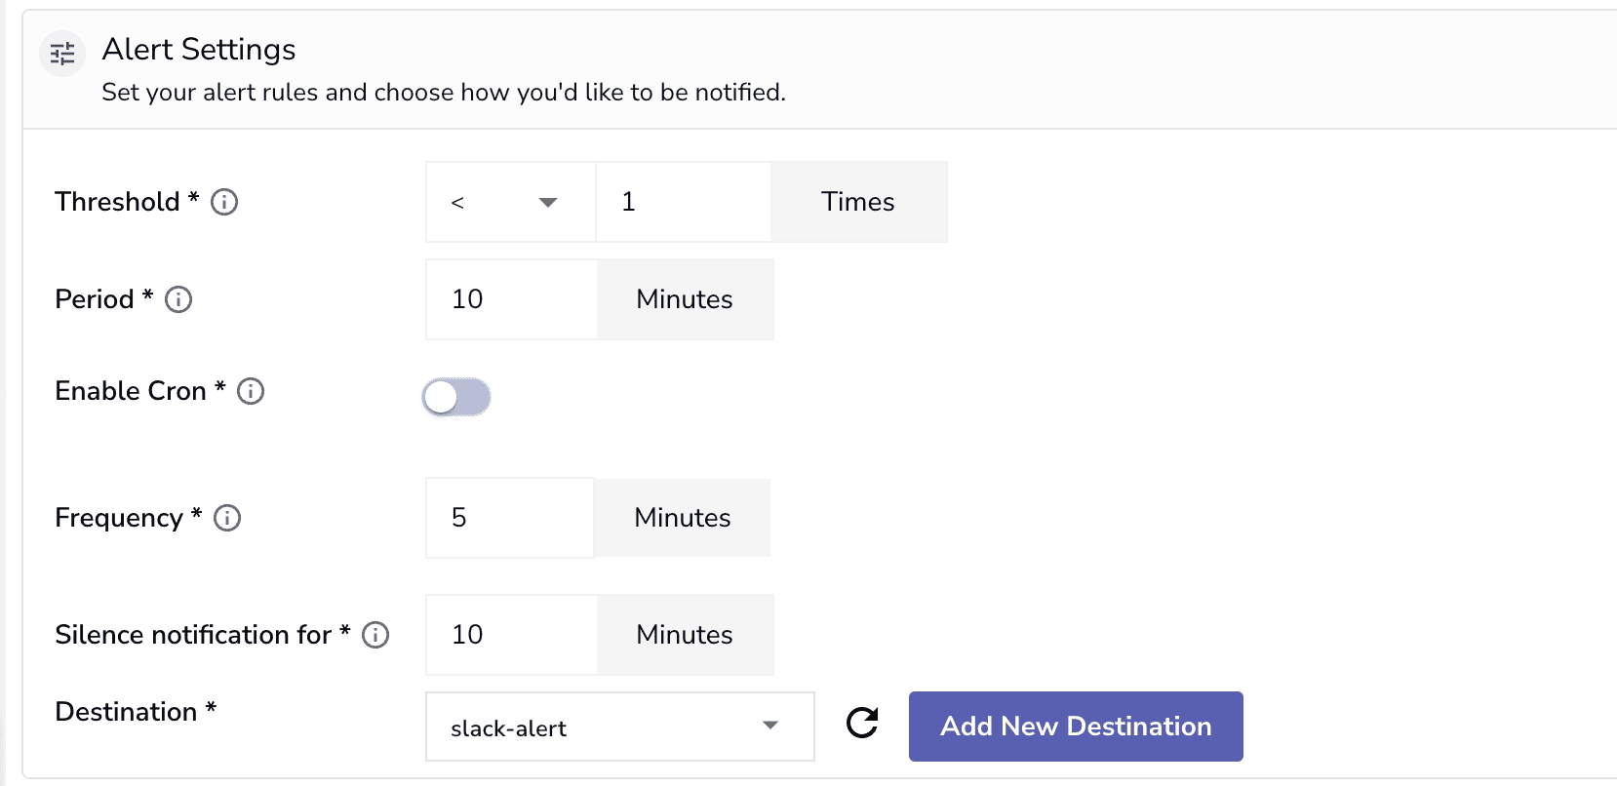Select the Frequency value input field
The width and height of the screenshot is (1617, 786).
coord(509,518)
